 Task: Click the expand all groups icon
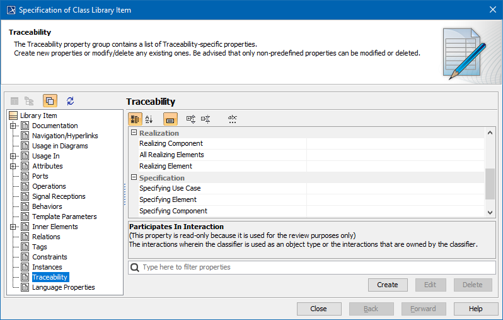tap(191, 119)
